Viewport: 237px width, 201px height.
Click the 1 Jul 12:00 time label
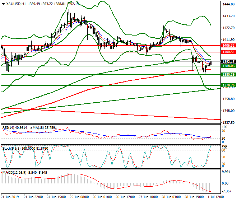click(x=216, y=197)
